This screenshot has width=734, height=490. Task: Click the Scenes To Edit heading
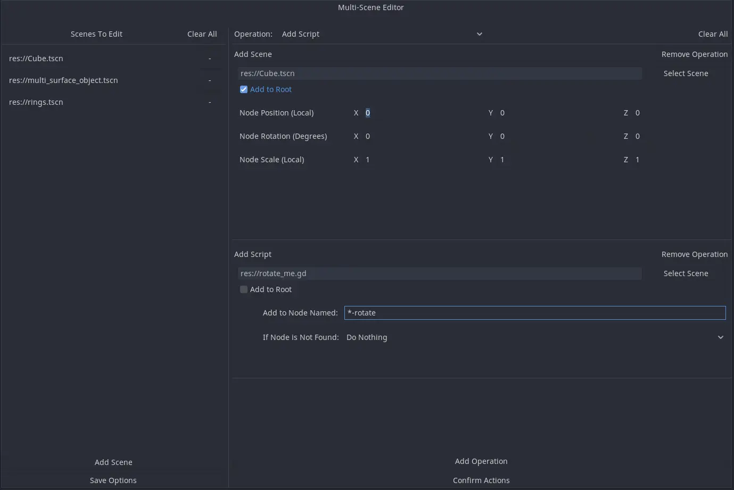click(x=96, y=34)
